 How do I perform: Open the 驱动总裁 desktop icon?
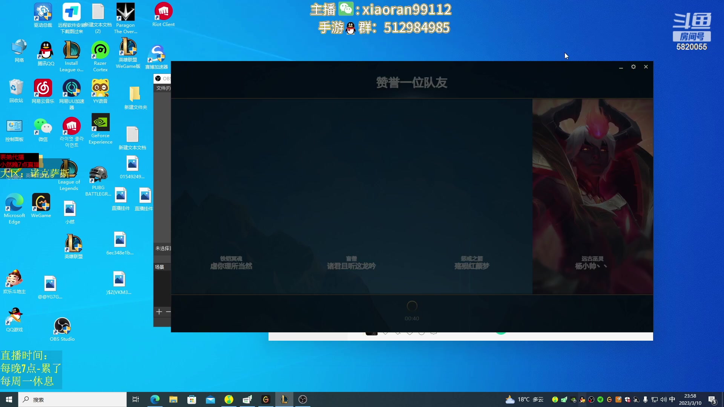pos(43,15)
